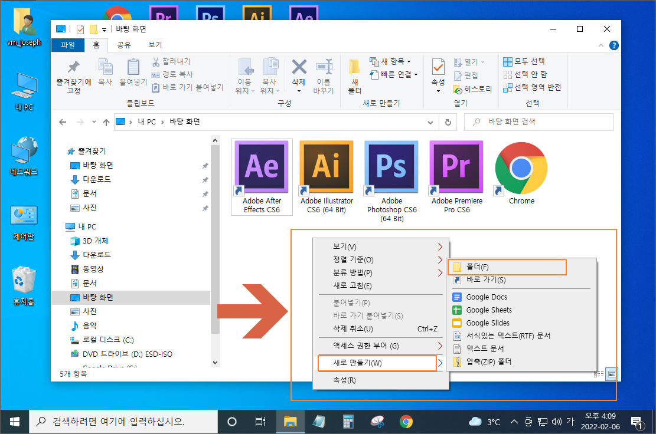Click navigation pane scrollbar down arrow
The width and height of the screenshot is (656, 434).
[x=215, y=363]
